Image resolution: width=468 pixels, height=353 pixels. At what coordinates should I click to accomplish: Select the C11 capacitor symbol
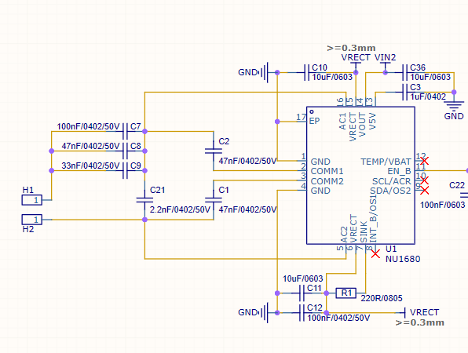coord(302,293)
